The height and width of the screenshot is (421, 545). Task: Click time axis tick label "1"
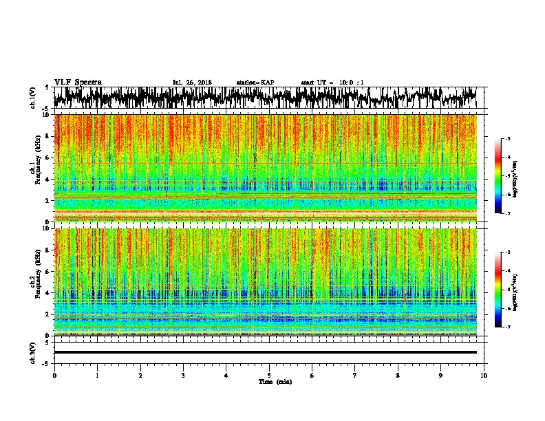97,376
